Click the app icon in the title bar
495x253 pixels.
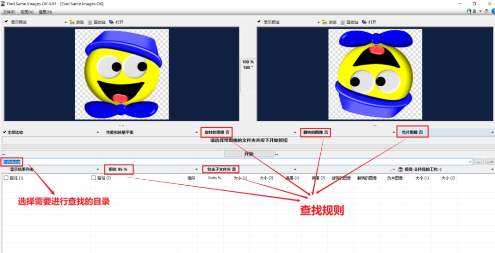click(x=3, y=4)
